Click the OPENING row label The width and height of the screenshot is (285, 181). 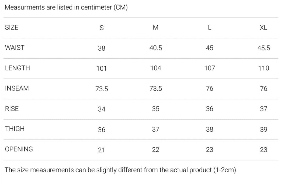(x=19, y=149)
